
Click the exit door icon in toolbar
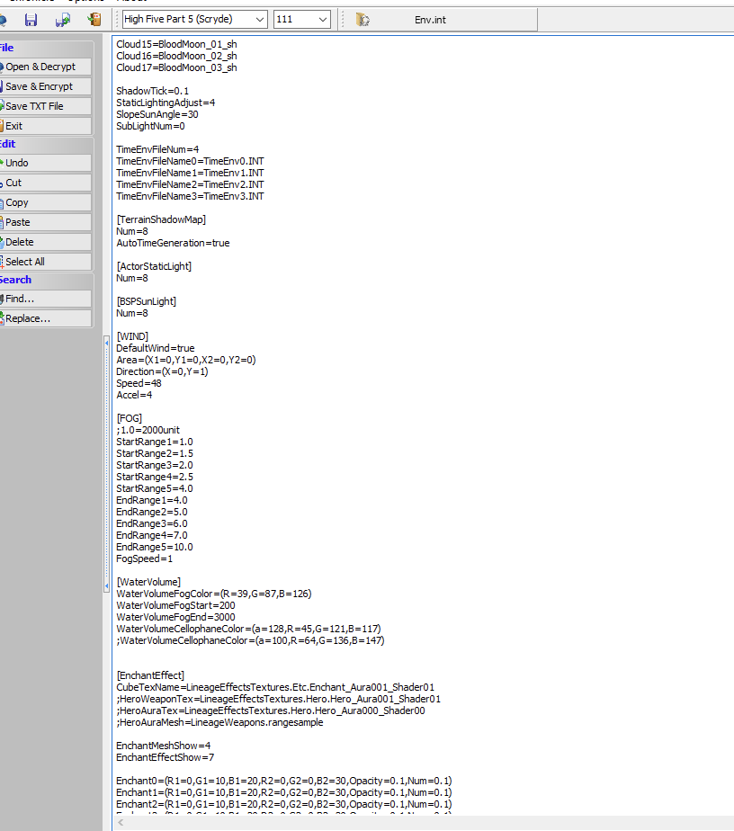click(94, 20)
